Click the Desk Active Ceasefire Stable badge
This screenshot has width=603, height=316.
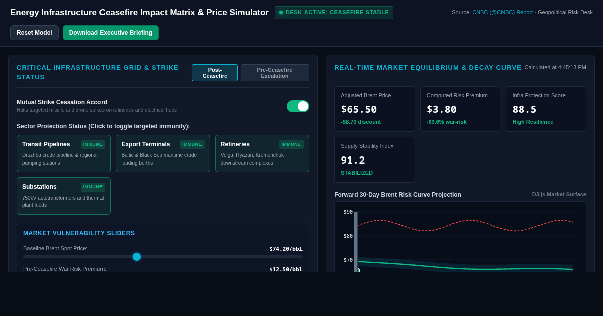(334, 13)
